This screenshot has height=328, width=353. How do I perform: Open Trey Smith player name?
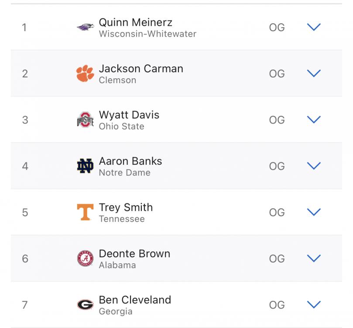pyautogui.click(x=126, y=207)
